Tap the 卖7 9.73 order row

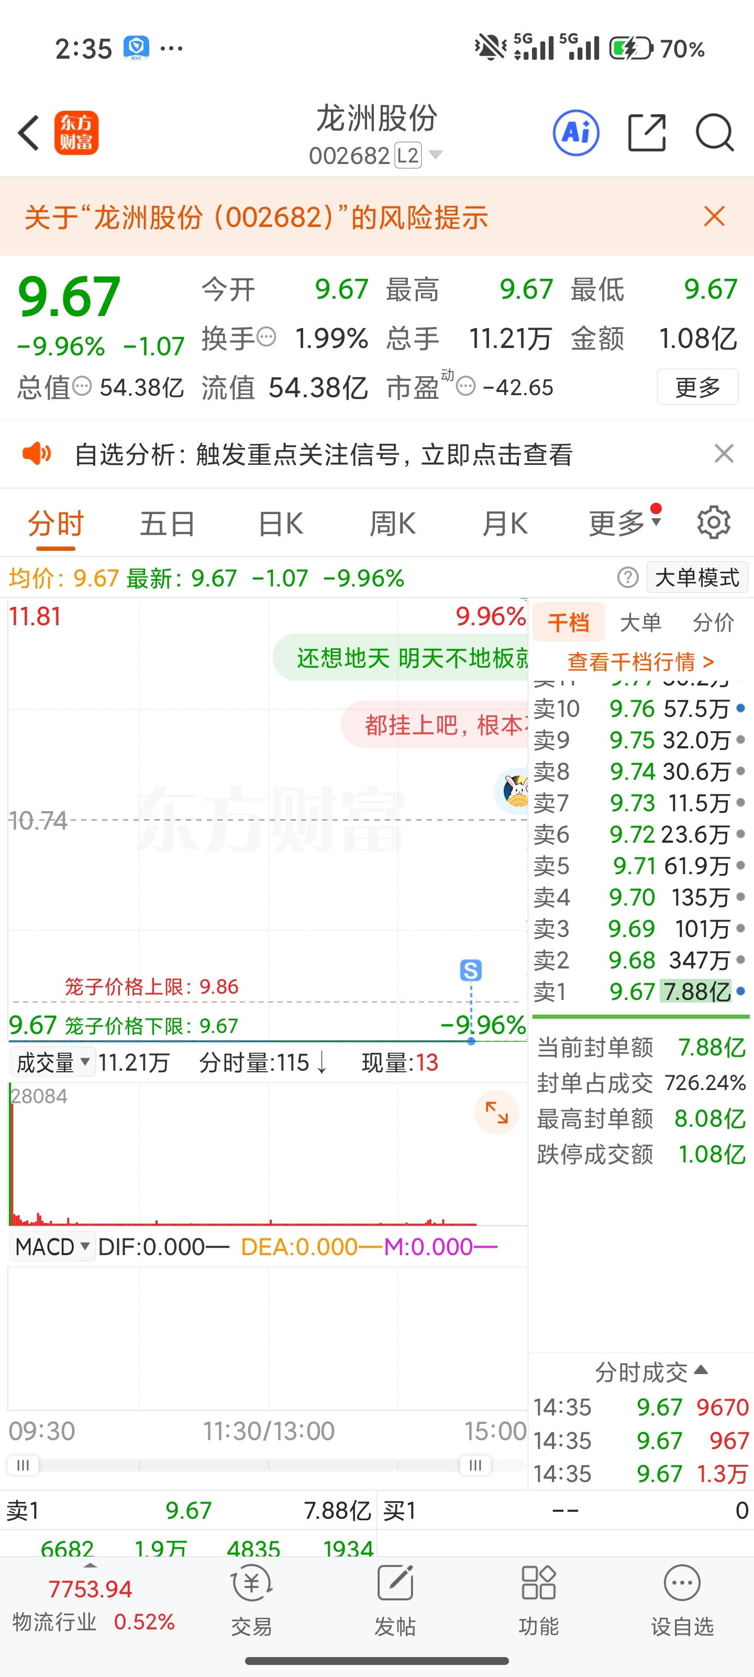point(640,803)
